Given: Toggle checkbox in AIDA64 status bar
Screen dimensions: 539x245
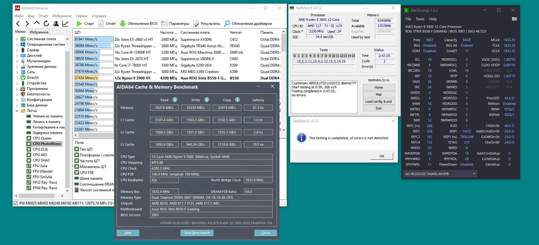Looking at the screenshot, I should [x=16, y=203].
